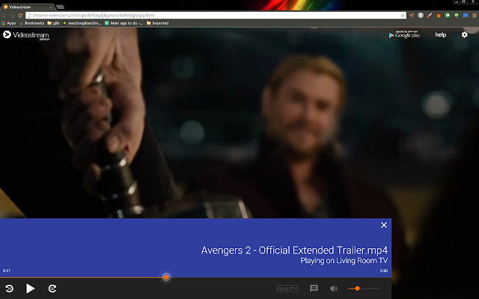Open Videostream settings gear
479x299 pixels.
(x=464, y=35)
